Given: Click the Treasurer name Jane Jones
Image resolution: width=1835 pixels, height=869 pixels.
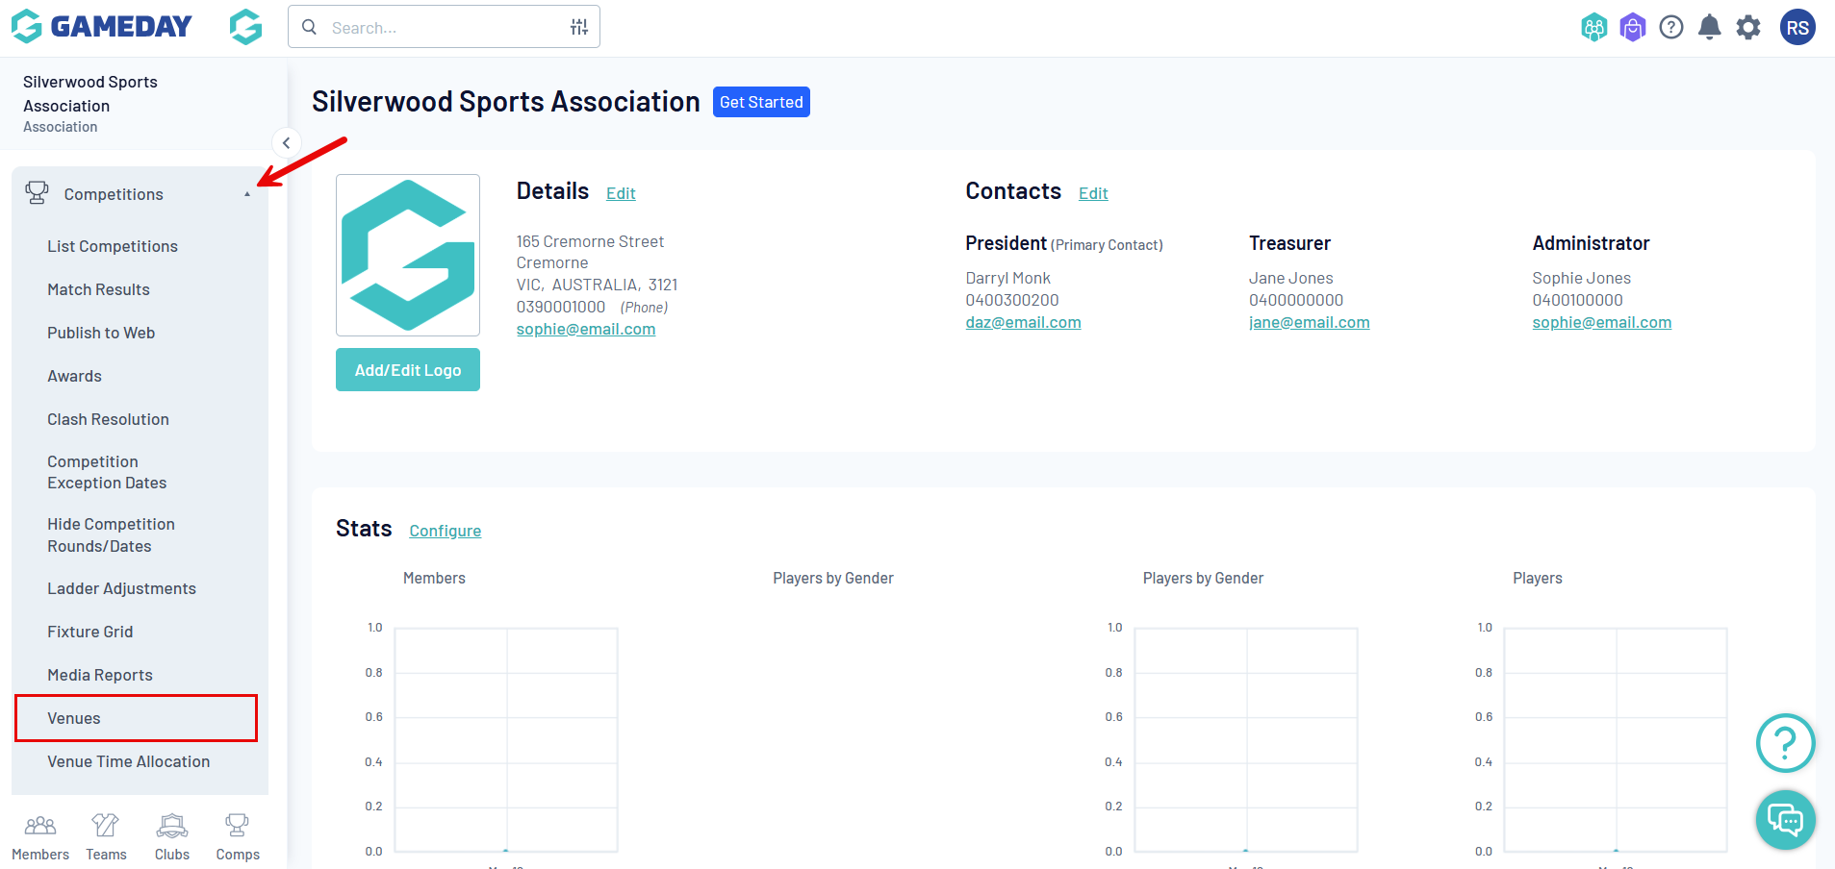Looking at the screenshot, I should point(1290,278).
